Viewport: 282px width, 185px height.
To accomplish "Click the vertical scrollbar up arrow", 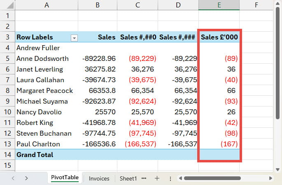I will [x=278, y=4].
